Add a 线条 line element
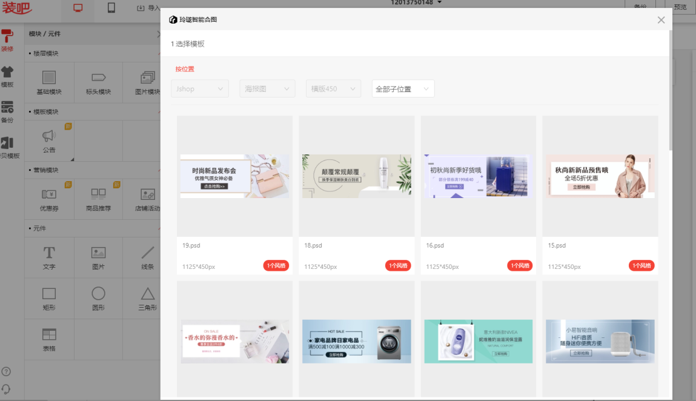The image size is (696, 401). 147,258
